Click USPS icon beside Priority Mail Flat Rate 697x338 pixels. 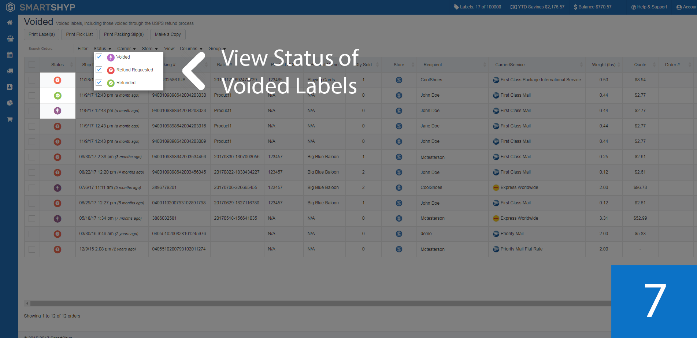coord(496,249)
